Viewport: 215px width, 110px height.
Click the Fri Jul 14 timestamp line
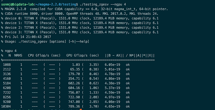26,37
